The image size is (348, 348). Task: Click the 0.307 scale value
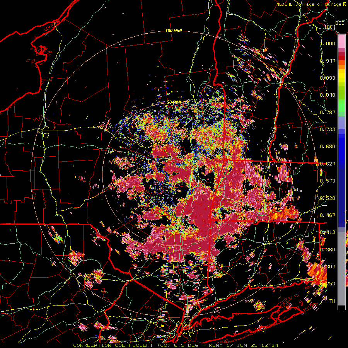328,267
